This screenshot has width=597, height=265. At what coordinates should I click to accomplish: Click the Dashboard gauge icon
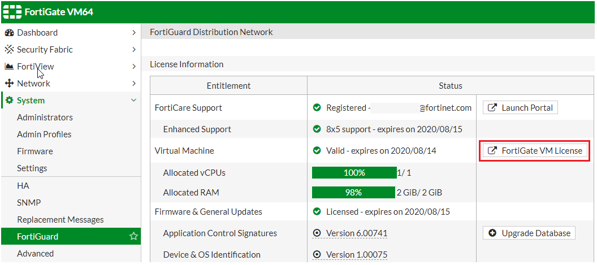pos(9,33)
